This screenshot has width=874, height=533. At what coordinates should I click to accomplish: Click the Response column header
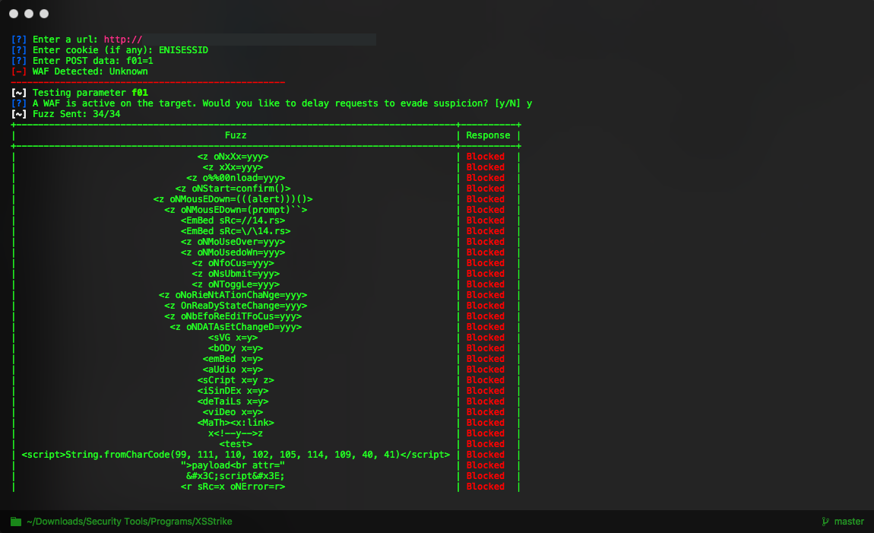(488, 135)
